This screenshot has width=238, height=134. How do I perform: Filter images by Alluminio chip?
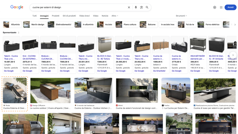[12, 25]
